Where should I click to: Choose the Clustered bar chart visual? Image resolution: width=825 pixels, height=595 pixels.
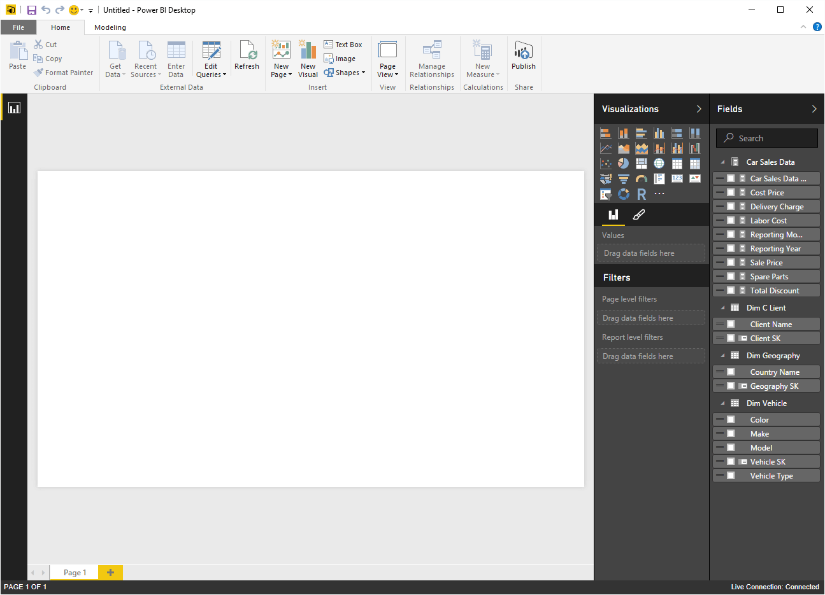642,133
